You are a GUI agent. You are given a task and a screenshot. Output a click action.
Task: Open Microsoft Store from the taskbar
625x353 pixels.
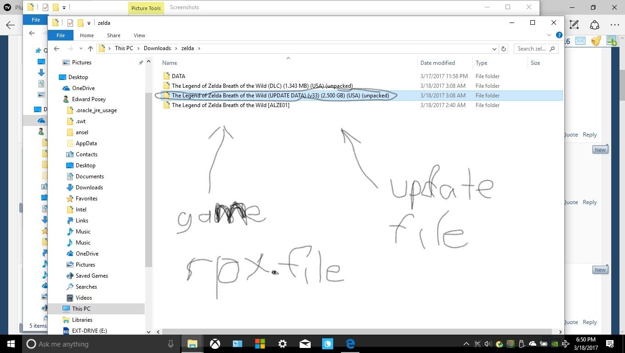click(260, 344)
